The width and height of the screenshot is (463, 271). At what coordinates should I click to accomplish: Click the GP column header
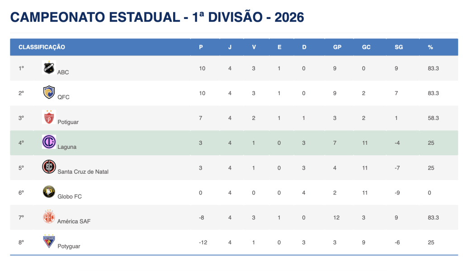click(337, 47)
